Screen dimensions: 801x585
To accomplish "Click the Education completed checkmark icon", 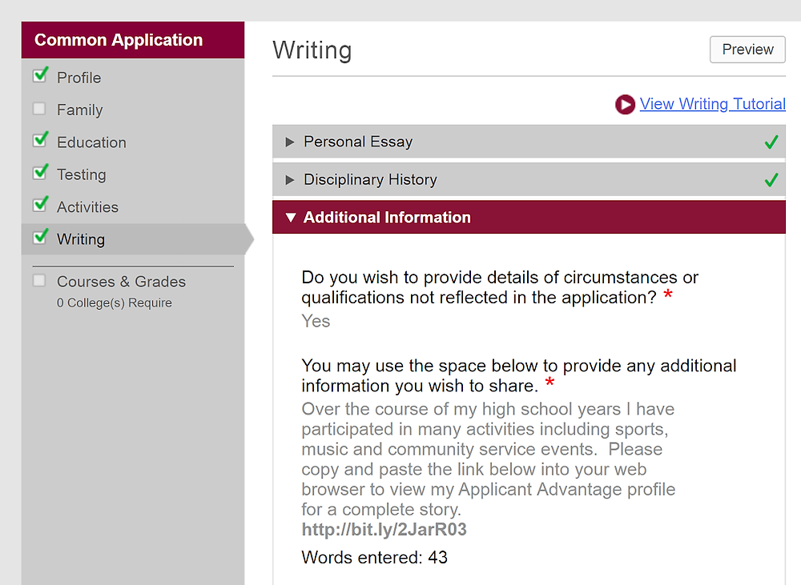I will pyautogui.click(x=40, y=140).
